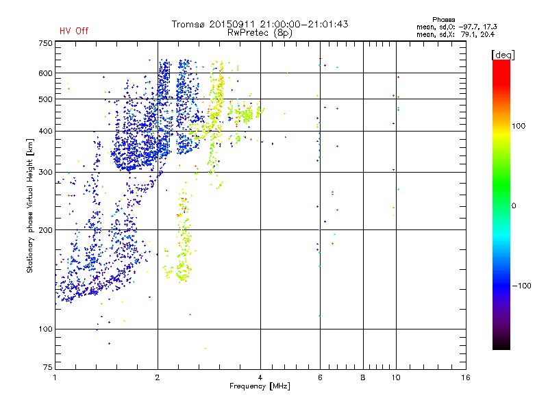Click the y-axis '500' km label
Image resolution: width=548 pixels, height=411 pixels.
pyautogui.click(x=45, y=99)
